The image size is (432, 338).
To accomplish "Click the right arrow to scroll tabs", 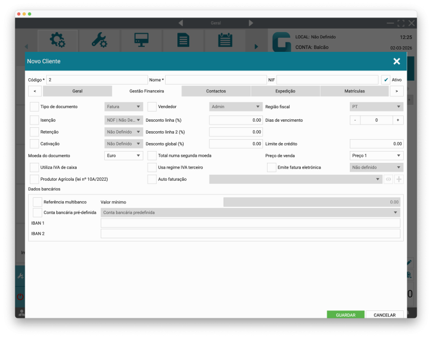I will (397, 91).
